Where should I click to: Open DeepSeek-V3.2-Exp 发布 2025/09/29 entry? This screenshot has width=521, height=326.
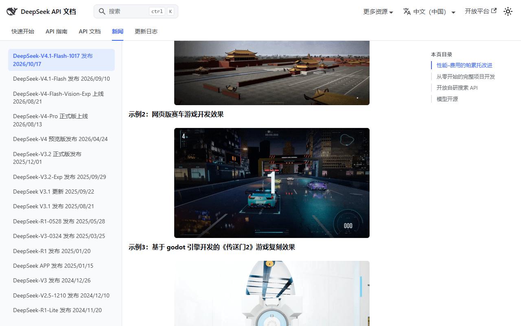(x=61, y=177)
